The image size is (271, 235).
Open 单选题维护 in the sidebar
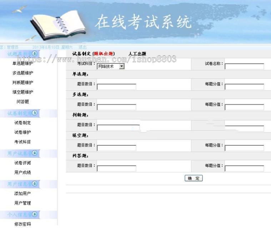click(x=22, y=63)
